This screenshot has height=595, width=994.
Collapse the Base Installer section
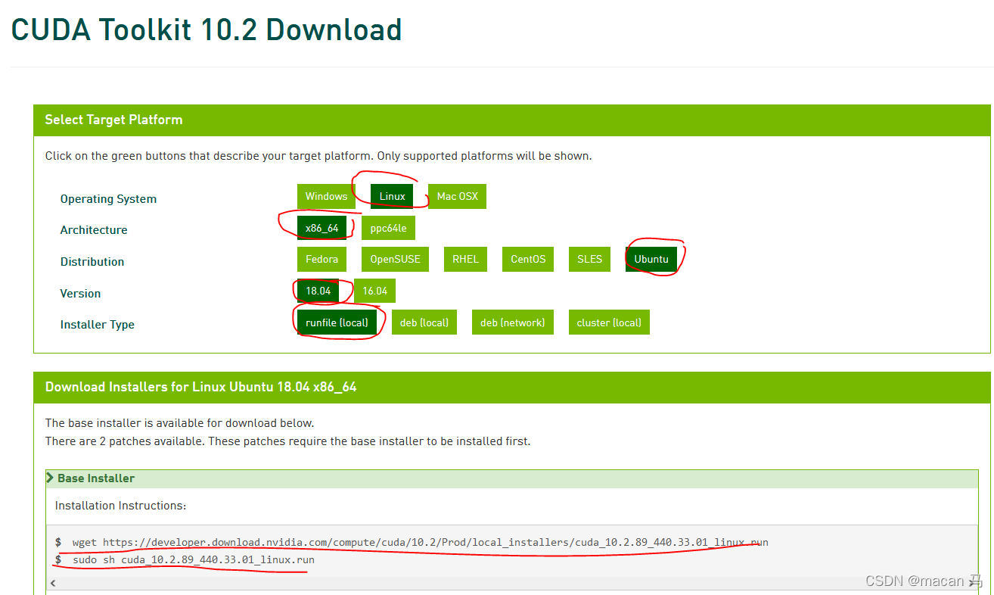click(x=512, y=478)
